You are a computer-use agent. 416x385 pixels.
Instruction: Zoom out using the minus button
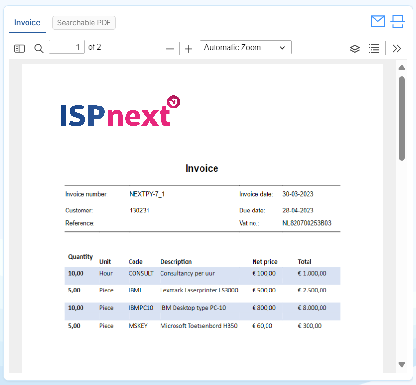point(170,49)
